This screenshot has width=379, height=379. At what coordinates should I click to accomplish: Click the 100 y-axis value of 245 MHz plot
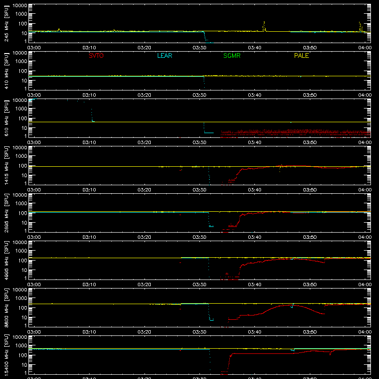(x=23, y=24)
